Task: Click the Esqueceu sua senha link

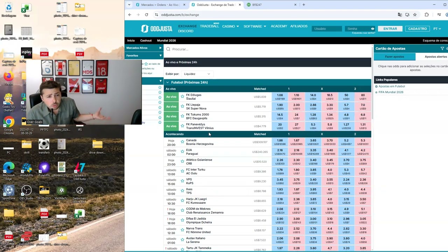Action: tap(363, 33)
